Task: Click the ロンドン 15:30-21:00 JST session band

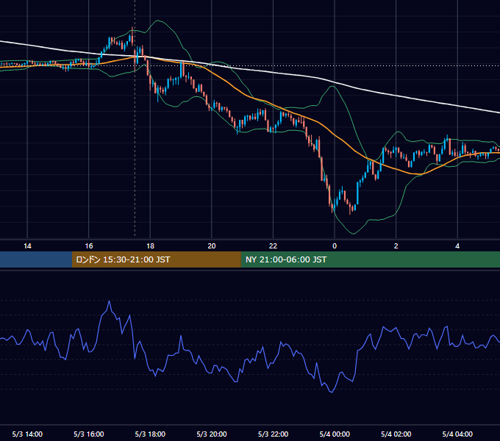Action: tap(156, 259)
